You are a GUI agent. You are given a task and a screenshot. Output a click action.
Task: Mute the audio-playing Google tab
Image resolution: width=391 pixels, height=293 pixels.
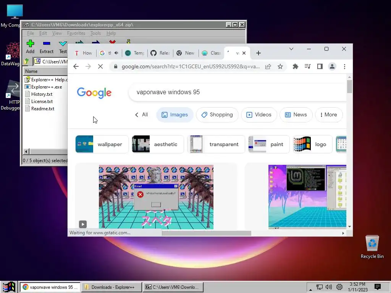click(x=116, y=53)
